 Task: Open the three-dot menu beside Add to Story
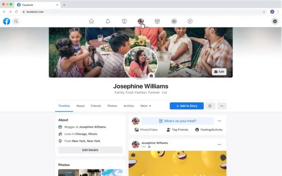click(221, 106)
